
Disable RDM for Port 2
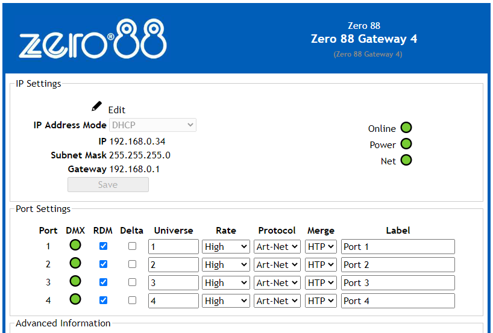tap(103, 264)
